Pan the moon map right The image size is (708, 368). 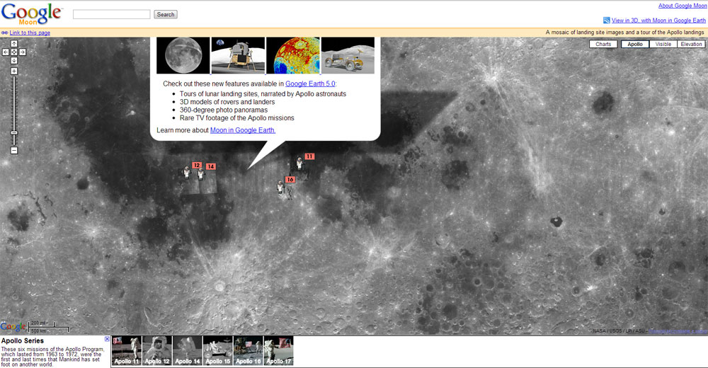click(x=23, y=52)
